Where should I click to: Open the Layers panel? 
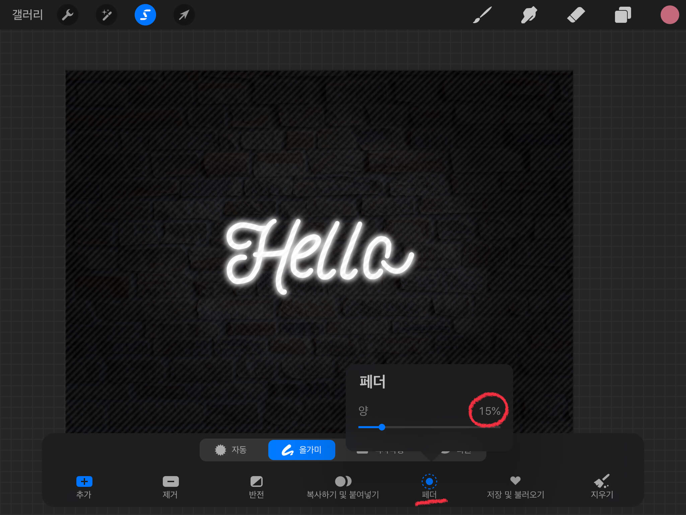(623, 15)
